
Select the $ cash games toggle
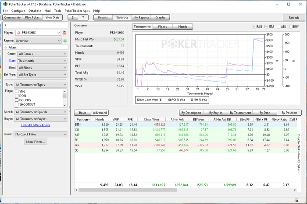point(73,17)
